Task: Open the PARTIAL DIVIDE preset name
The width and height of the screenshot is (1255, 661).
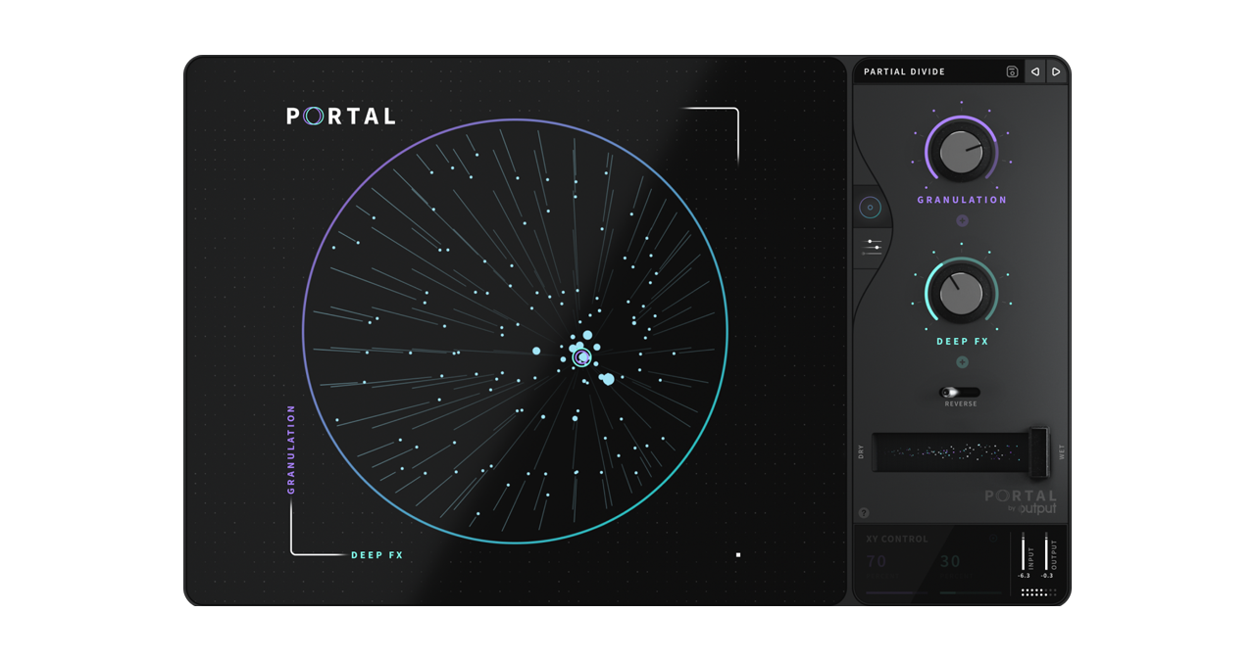Action: 904,71
